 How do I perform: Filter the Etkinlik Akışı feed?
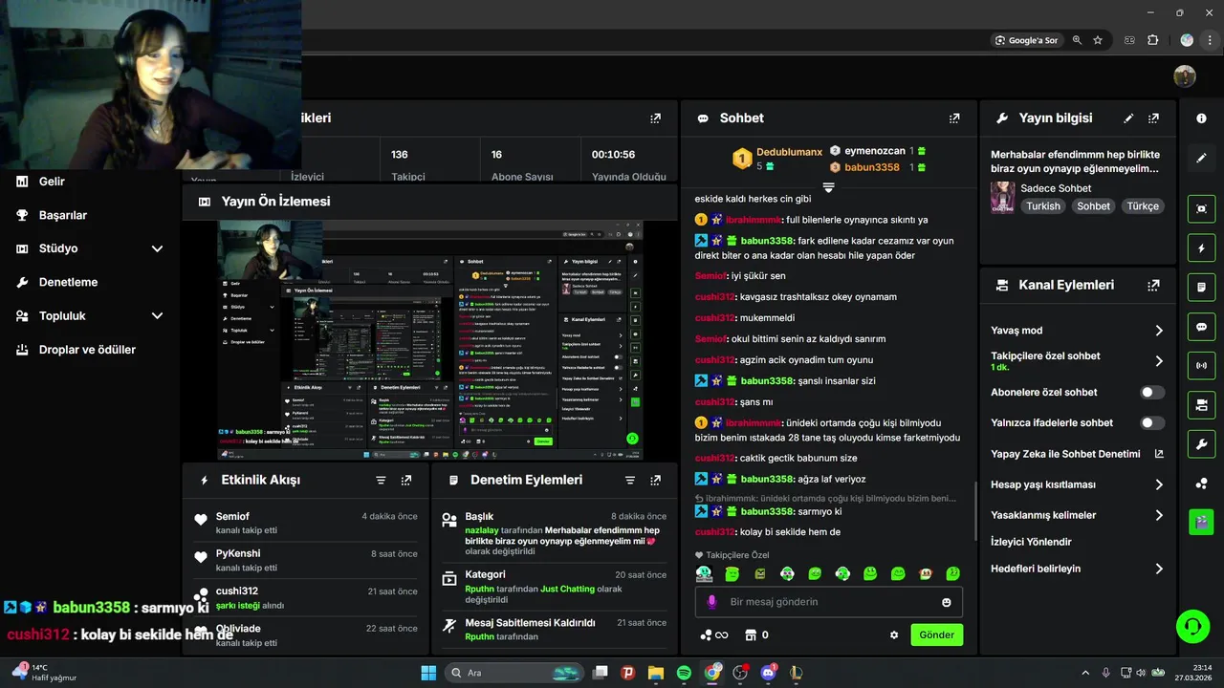[381, 480]
